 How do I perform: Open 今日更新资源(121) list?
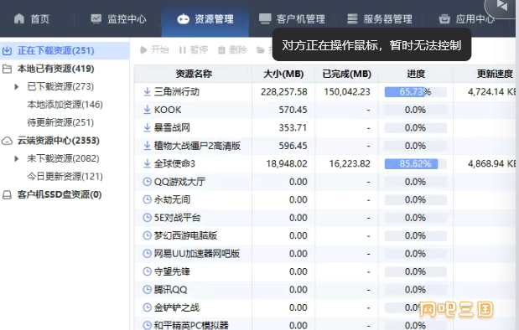pos(65,176)
